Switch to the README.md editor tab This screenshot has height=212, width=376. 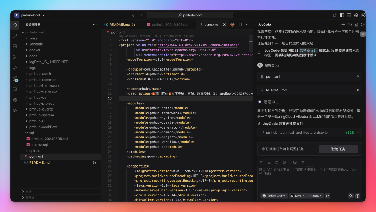[120, 25]
